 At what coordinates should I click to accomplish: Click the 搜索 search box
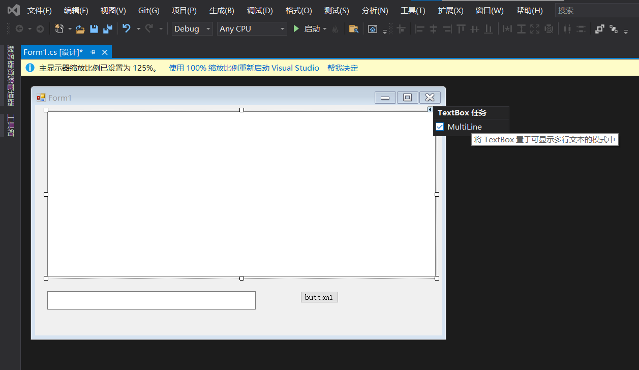coord(597,10)
